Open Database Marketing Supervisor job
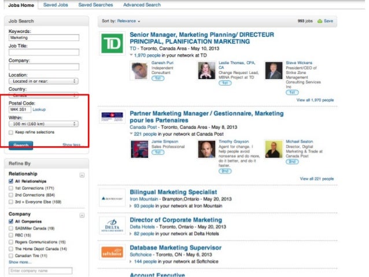Image resolution: width=369 pixels, height=277 pixels. [176, 248]
